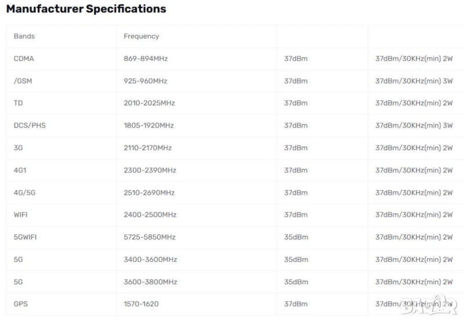
Task: Click the Manufacturer Specifications heading
Action: [86, 9]
